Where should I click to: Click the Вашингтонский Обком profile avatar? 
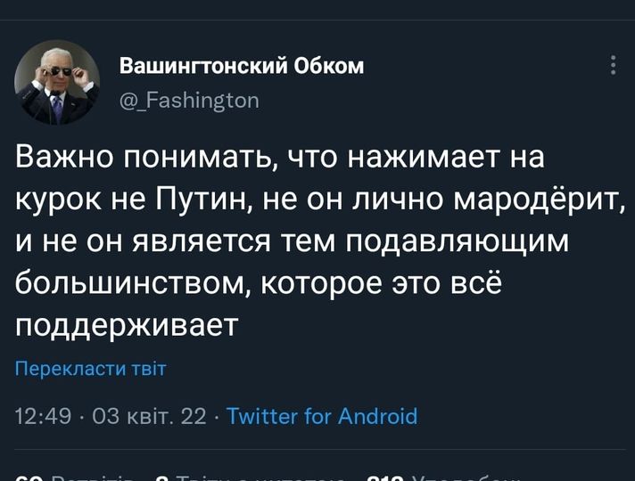[x=57, y=83]
